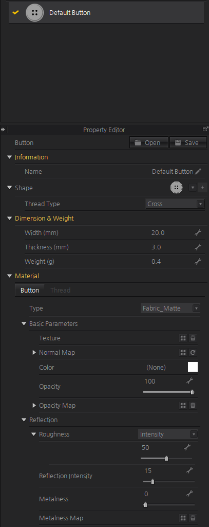Collapse the Material section

coord(9,276)
